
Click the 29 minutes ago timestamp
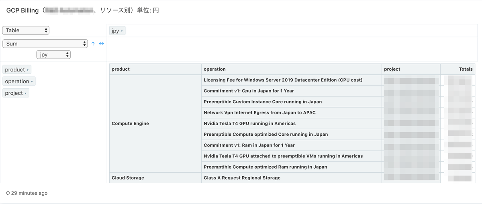[29, 193]
